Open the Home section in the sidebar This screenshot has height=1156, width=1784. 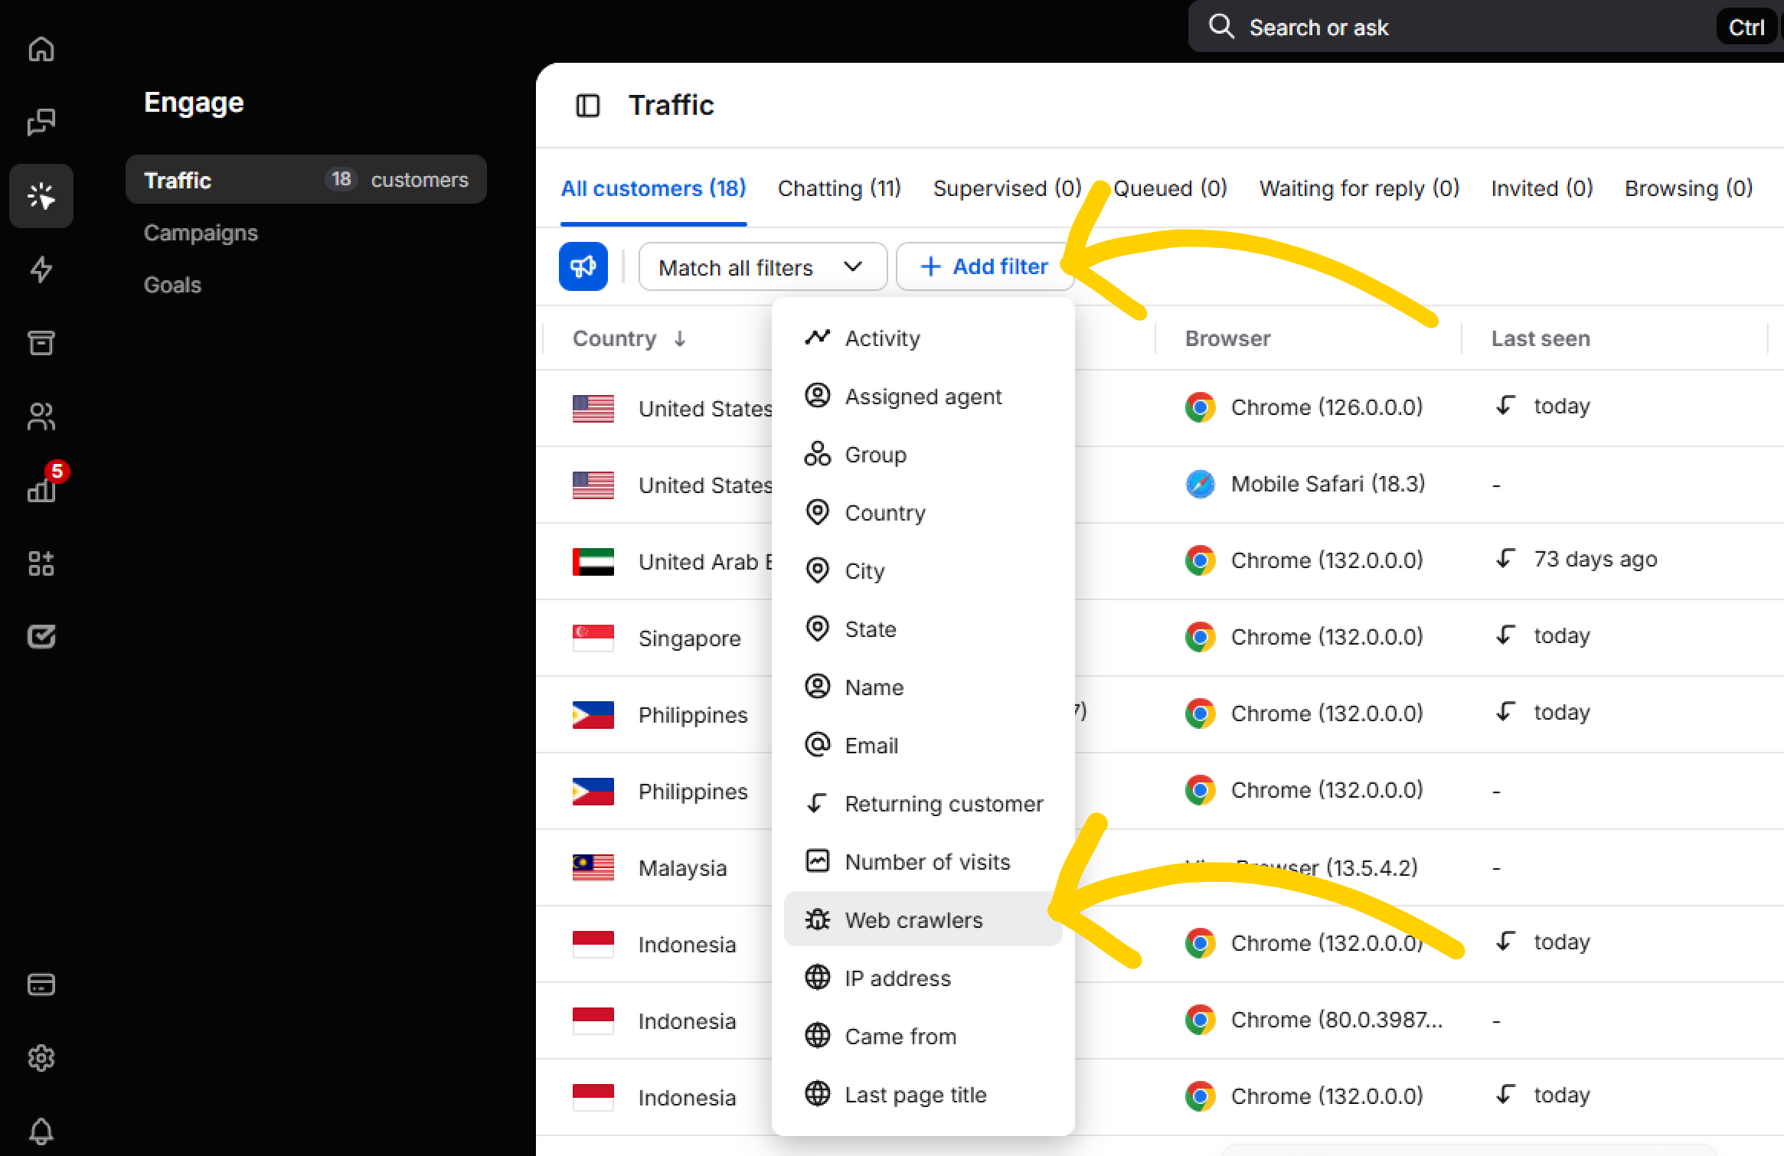point(41,48)
